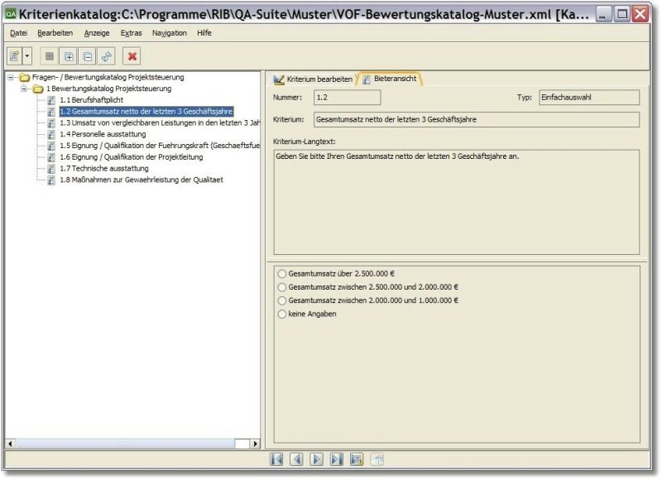Screen dimensions: 662x480
Task: Select '1 Bewertungskatalog Projektsteuerung' in the tree
Action: [109, 89]
